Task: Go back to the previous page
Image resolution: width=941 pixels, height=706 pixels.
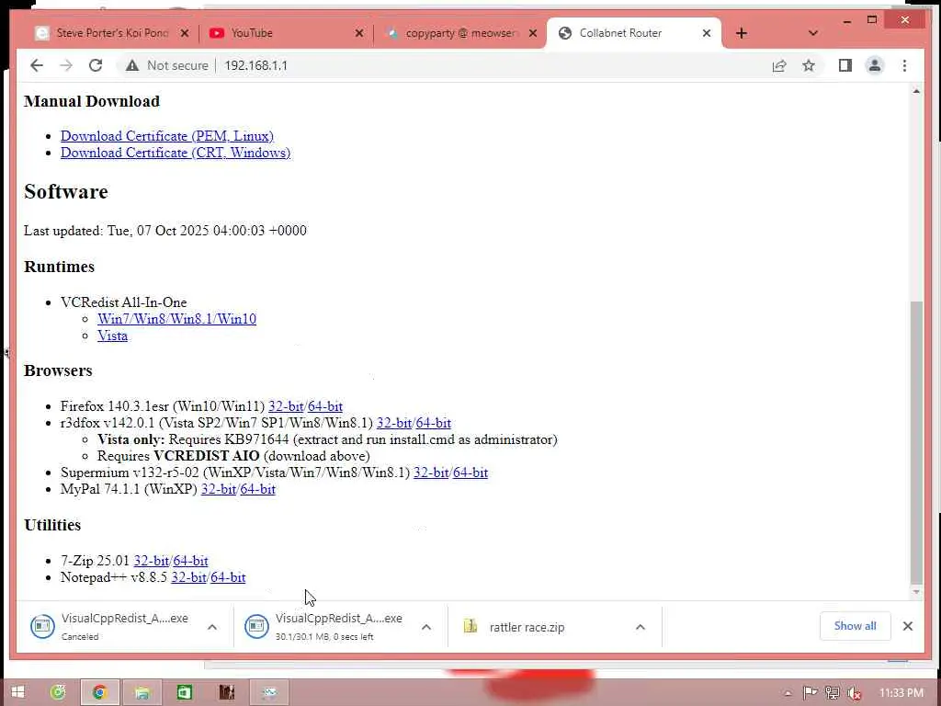Action: pyautogui.click(x=37, y=65)
